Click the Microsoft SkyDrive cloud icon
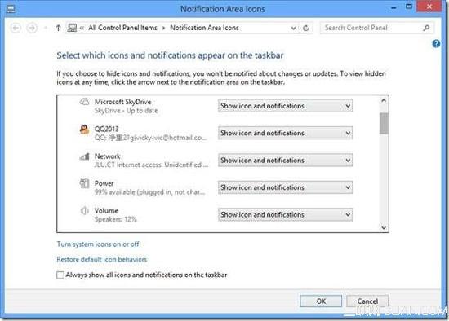The width and height of the screenshot is (449, 321). pyautogui.click(x=84, y=102)
